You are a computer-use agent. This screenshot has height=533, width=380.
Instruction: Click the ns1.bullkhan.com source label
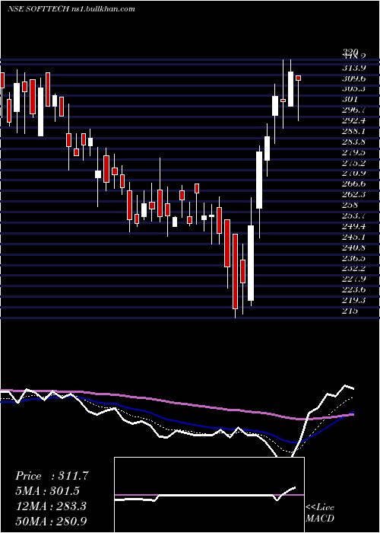click(x=104, y=9)
